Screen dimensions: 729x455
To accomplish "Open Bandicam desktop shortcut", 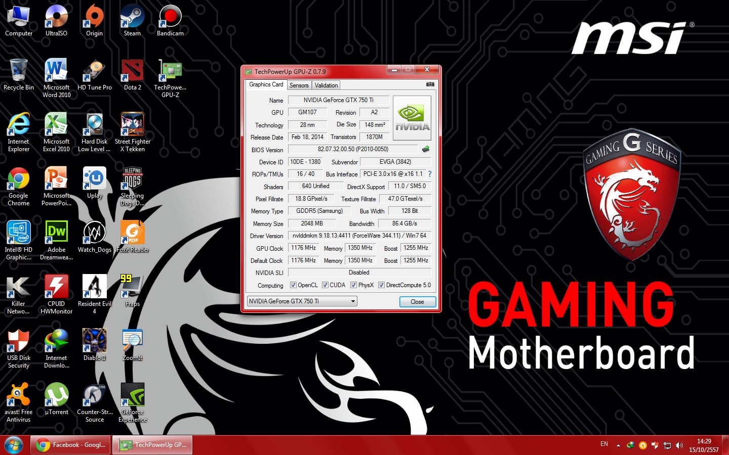I will point(170,20).
